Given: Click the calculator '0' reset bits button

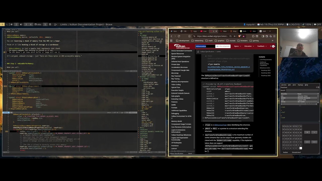Looking at the screenshot, I should [x=307, y=132].
